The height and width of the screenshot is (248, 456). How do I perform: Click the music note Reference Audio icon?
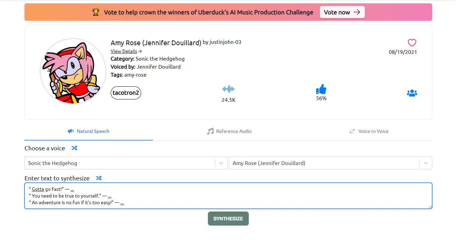210,131
